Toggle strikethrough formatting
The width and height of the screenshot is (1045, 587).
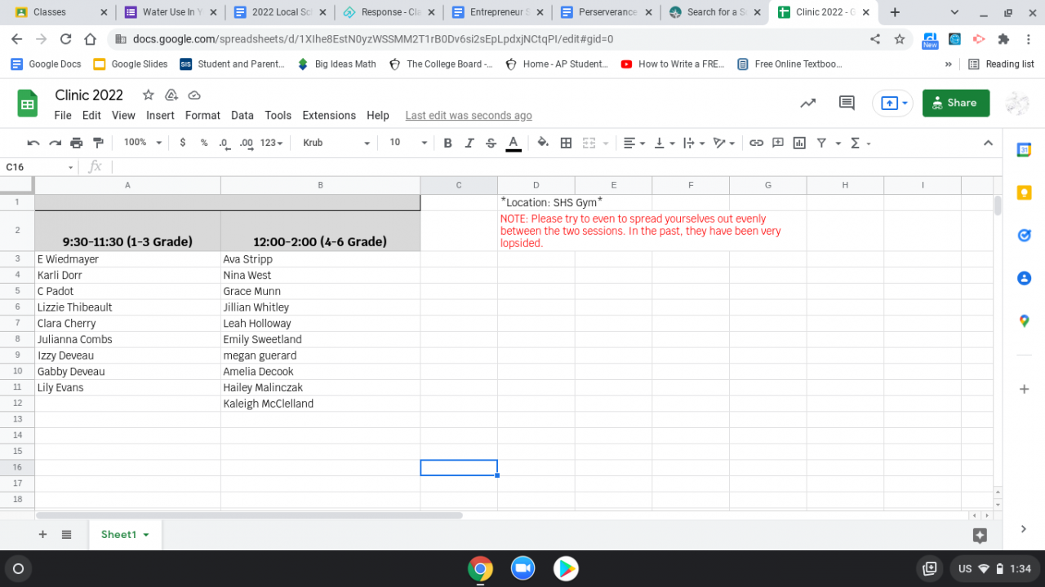[491, 143]
